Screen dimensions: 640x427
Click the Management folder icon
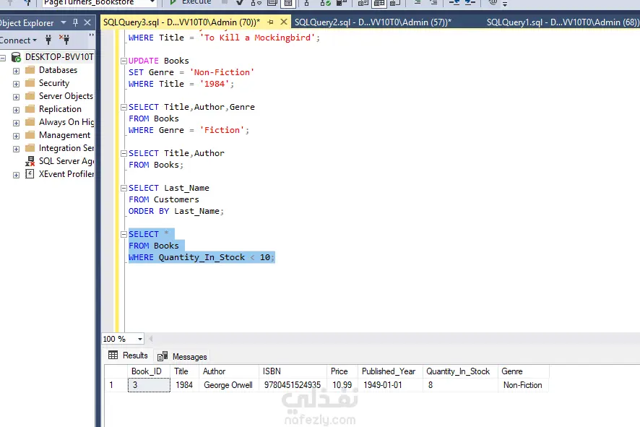(30, 135)
